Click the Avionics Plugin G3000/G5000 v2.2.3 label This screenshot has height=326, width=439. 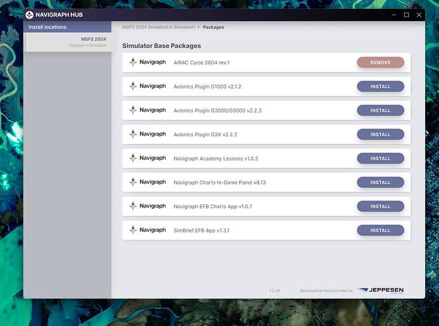(218, 111)
